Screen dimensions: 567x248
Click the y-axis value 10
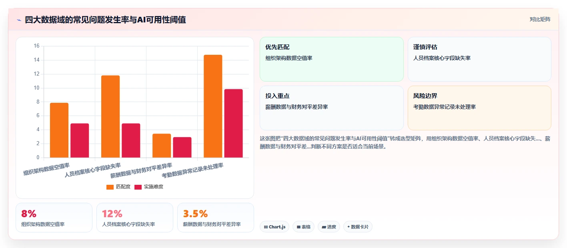[36, 88]
